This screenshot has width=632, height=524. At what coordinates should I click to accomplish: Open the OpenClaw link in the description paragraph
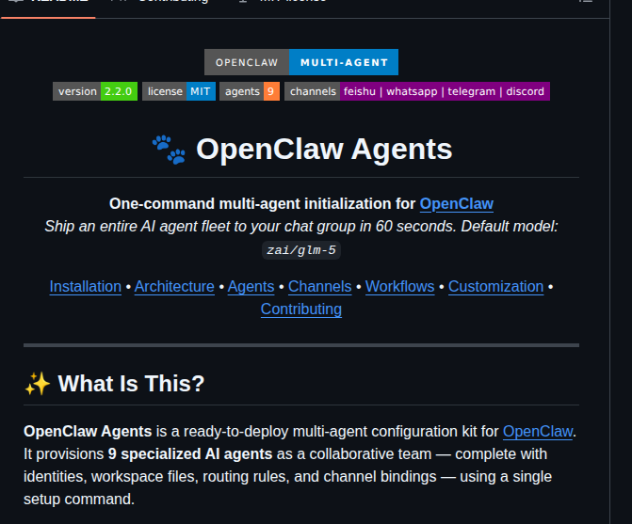(x=538, y=432)
